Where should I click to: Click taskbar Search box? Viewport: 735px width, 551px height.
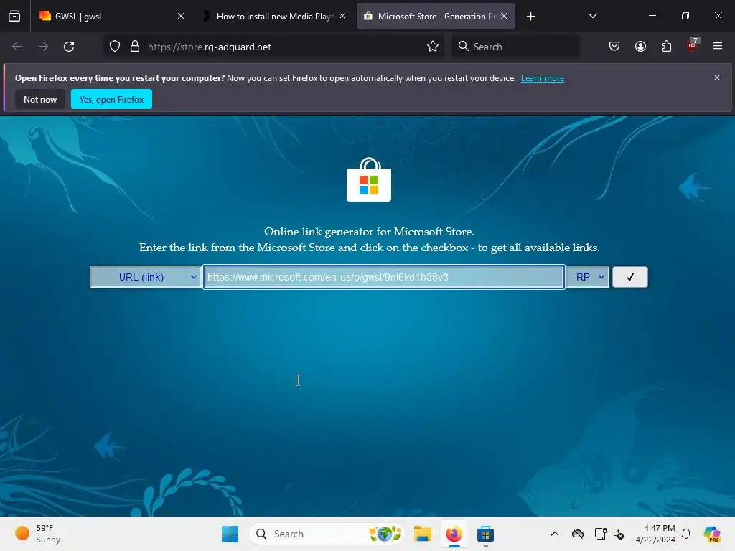[327, 534]
